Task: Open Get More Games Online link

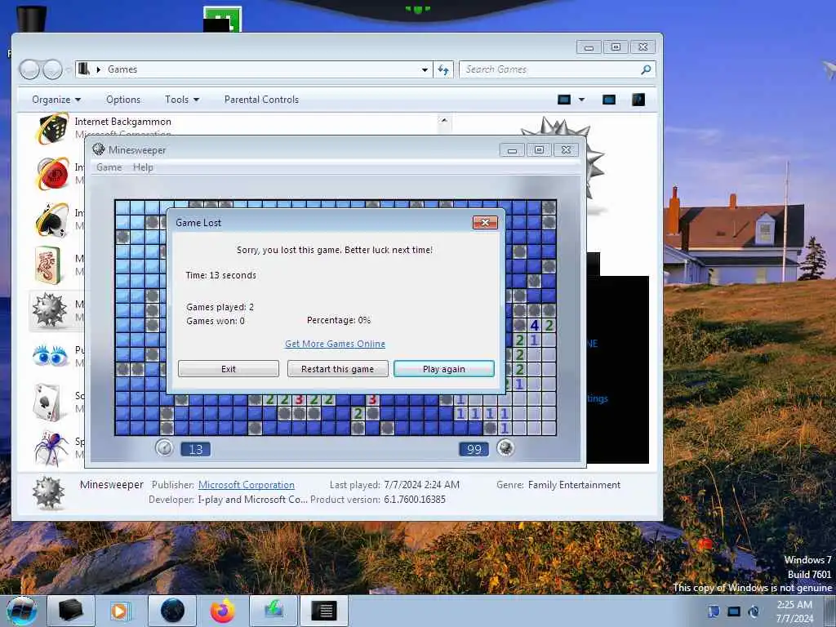Action: tap(335, 344)
